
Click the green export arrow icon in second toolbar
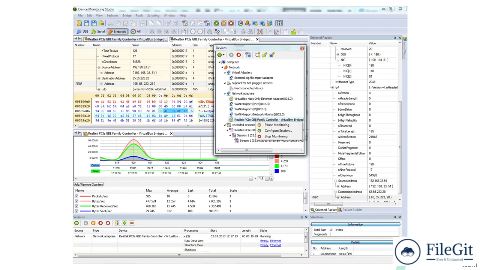(x=293, y=32)
